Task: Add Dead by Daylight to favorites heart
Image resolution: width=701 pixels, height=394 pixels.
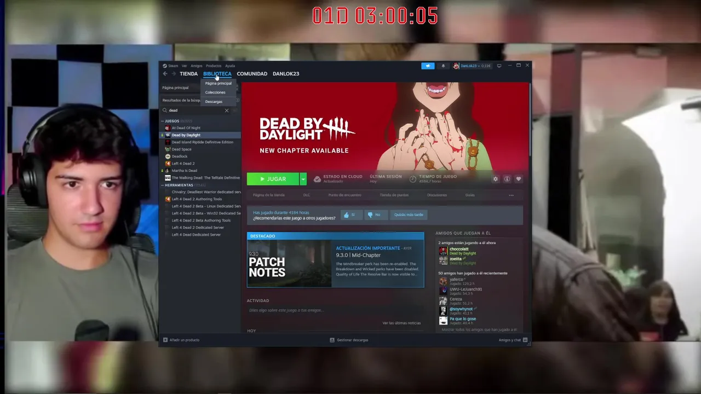Action: (x=518, y=179)
